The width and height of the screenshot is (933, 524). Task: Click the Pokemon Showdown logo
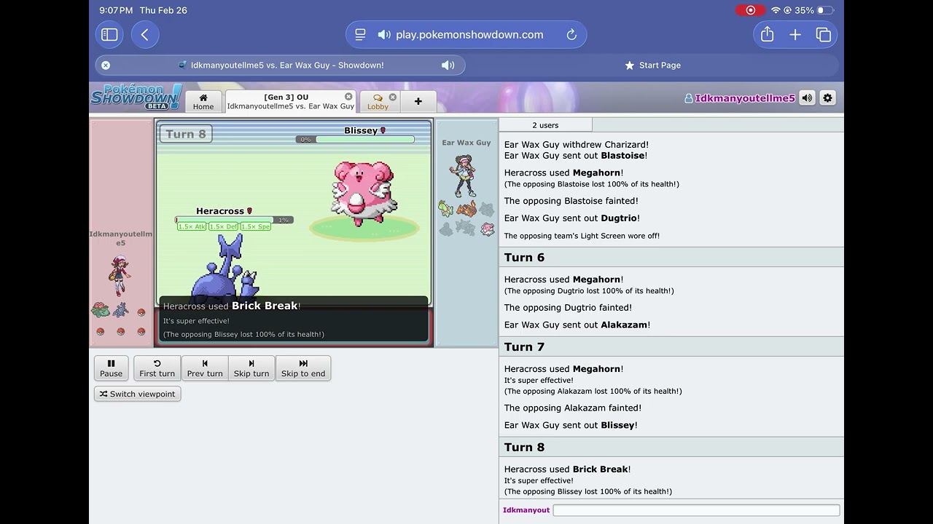pos(136,98)
